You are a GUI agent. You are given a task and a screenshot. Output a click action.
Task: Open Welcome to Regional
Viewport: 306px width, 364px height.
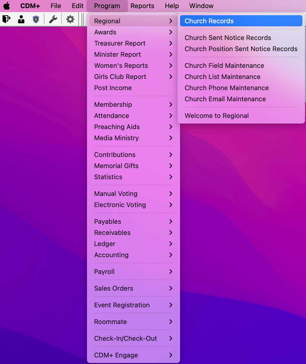[x=217, y=115]
